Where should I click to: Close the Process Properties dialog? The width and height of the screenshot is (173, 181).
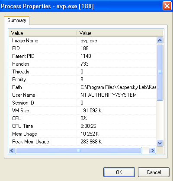coord(167,6)
